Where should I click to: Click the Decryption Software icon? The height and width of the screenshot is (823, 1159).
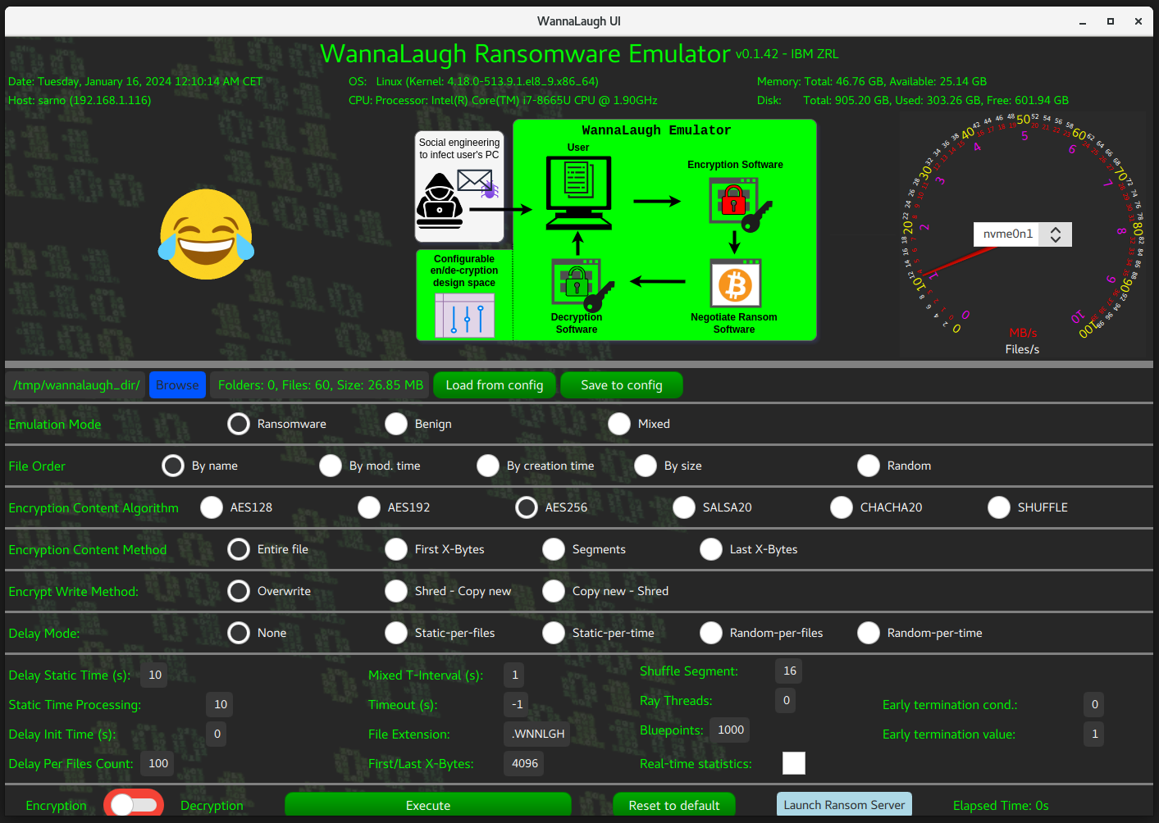[x=582, y=284]
